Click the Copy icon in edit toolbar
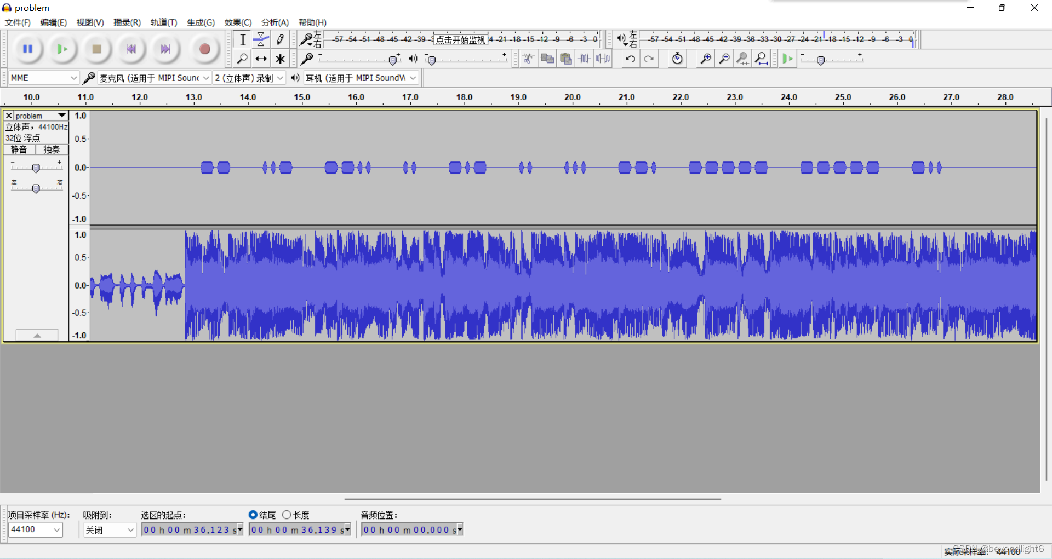1052x559 pixels. (547, 59)
